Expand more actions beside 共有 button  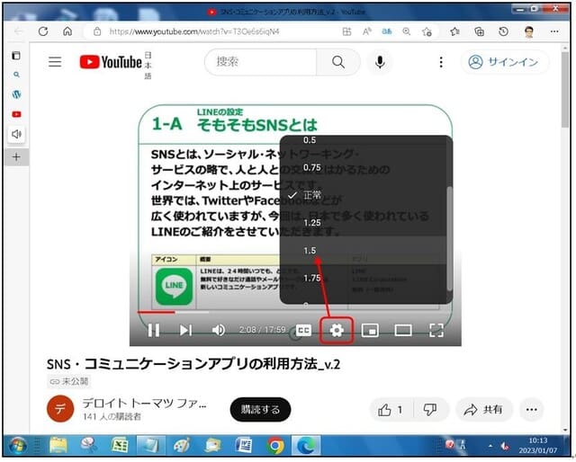click(531, 409)
